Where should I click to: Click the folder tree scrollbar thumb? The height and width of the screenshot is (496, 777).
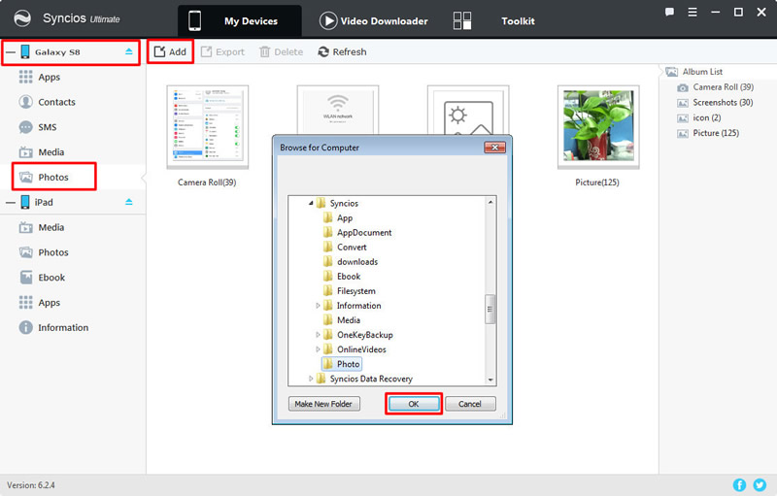tap(490, 309)
